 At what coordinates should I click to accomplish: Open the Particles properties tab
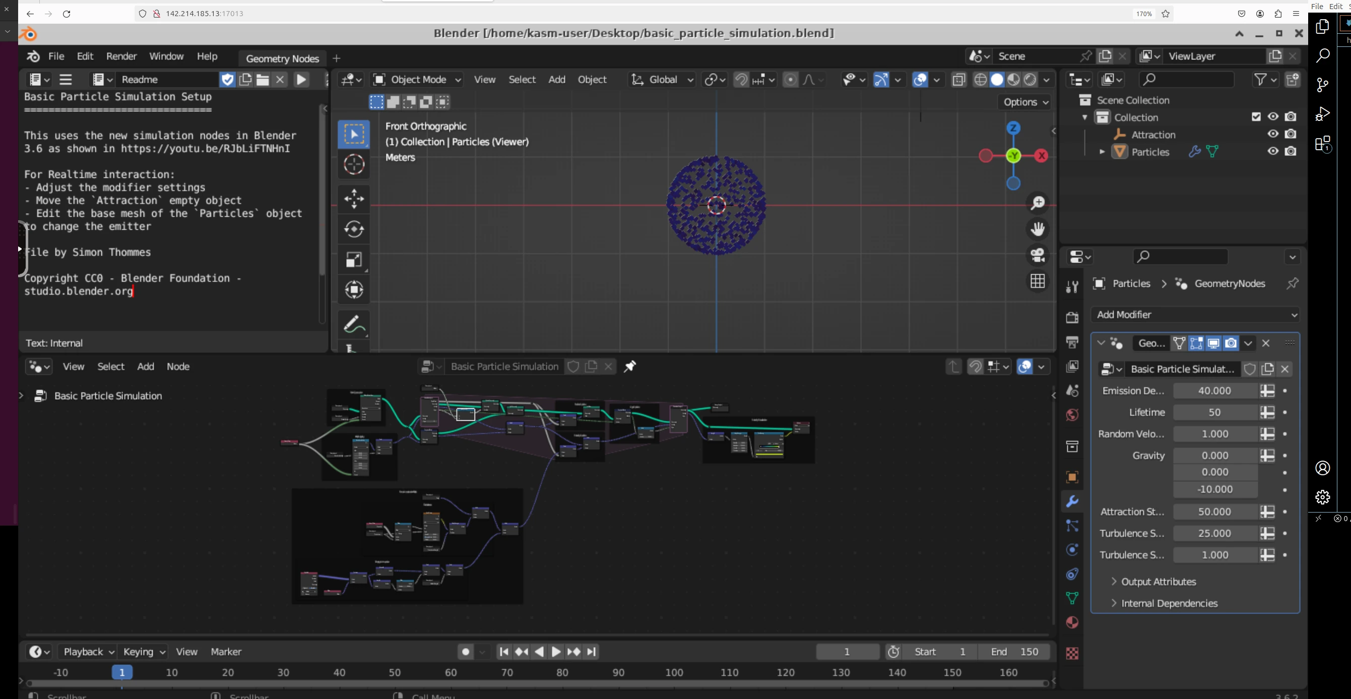pyautogui.click(x=1072, y=526)
